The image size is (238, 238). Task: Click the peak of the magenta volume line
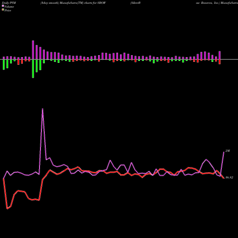tap(42, 109)
